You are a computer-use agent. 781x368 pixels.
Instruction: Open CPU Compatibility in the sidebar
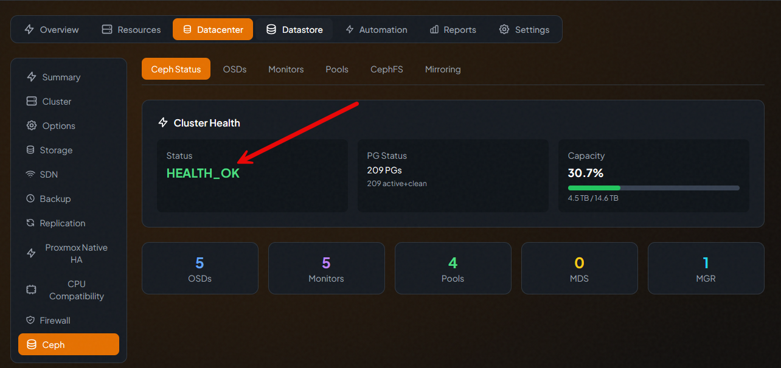69,290
